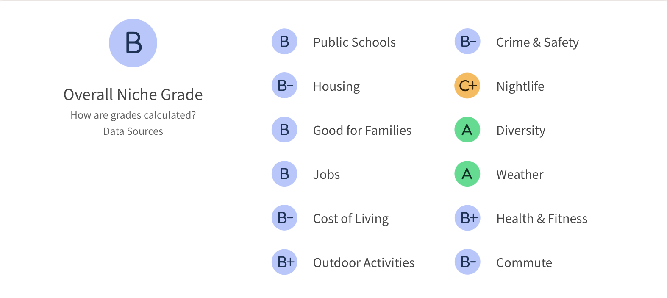Select the Weather category text
Viewport: 667px width, 298px height.
coord(520,174)
